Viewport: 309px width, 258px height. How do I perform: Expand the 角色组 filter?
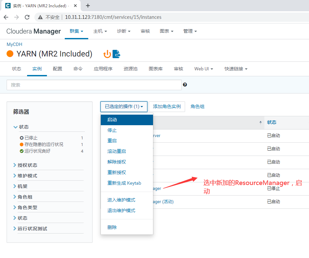pyautogui.click(x=23, y=197)
